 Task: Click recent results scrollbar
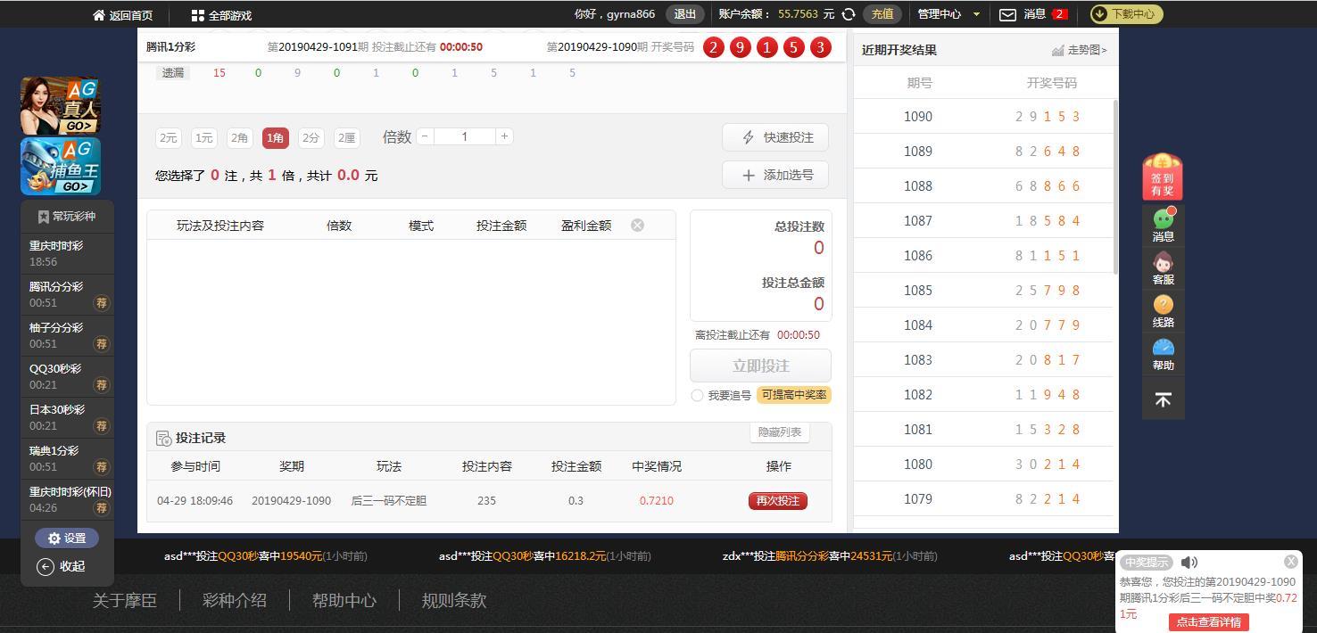pyautogui.click(x=1115, y=186)
